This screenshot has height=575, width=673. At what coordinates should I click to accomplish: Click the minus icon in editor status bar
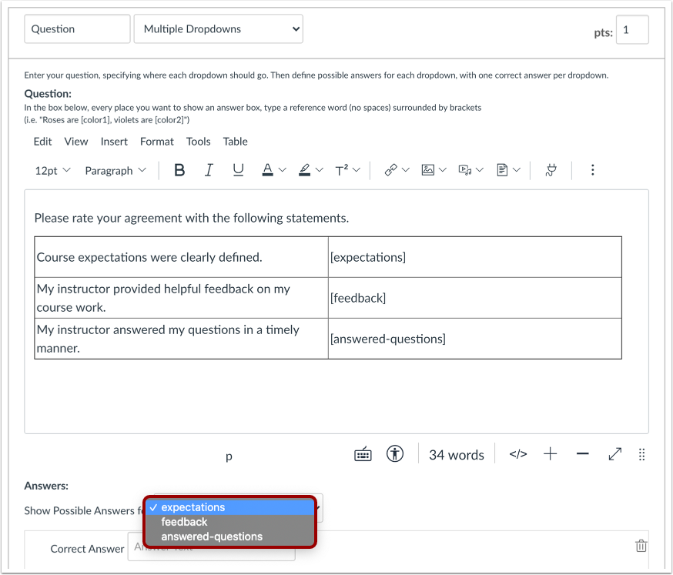tap(582, 454)
